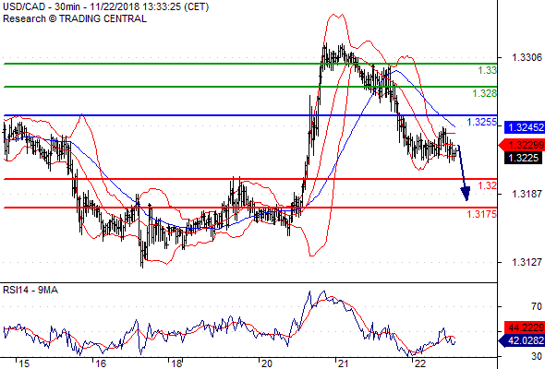Click the RSI 30 level label
The height and width of the screenshot is (369, 545).
(537, 356)
